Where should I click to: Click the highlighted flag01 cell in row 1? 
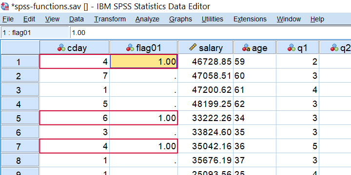click(x=144, y=61)
